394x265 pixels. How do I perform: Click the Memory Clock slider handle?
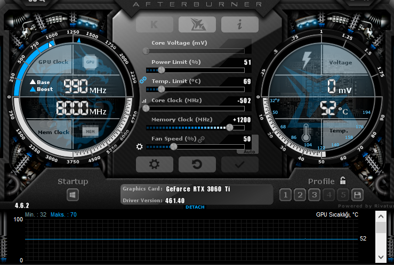point(229,128)
